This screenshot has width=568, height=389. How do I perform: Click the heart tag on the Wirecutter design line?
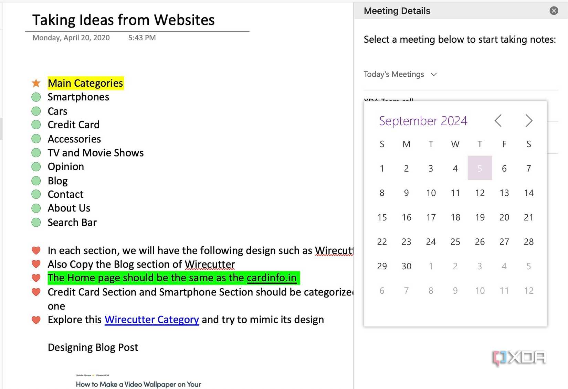coord(36,250)
